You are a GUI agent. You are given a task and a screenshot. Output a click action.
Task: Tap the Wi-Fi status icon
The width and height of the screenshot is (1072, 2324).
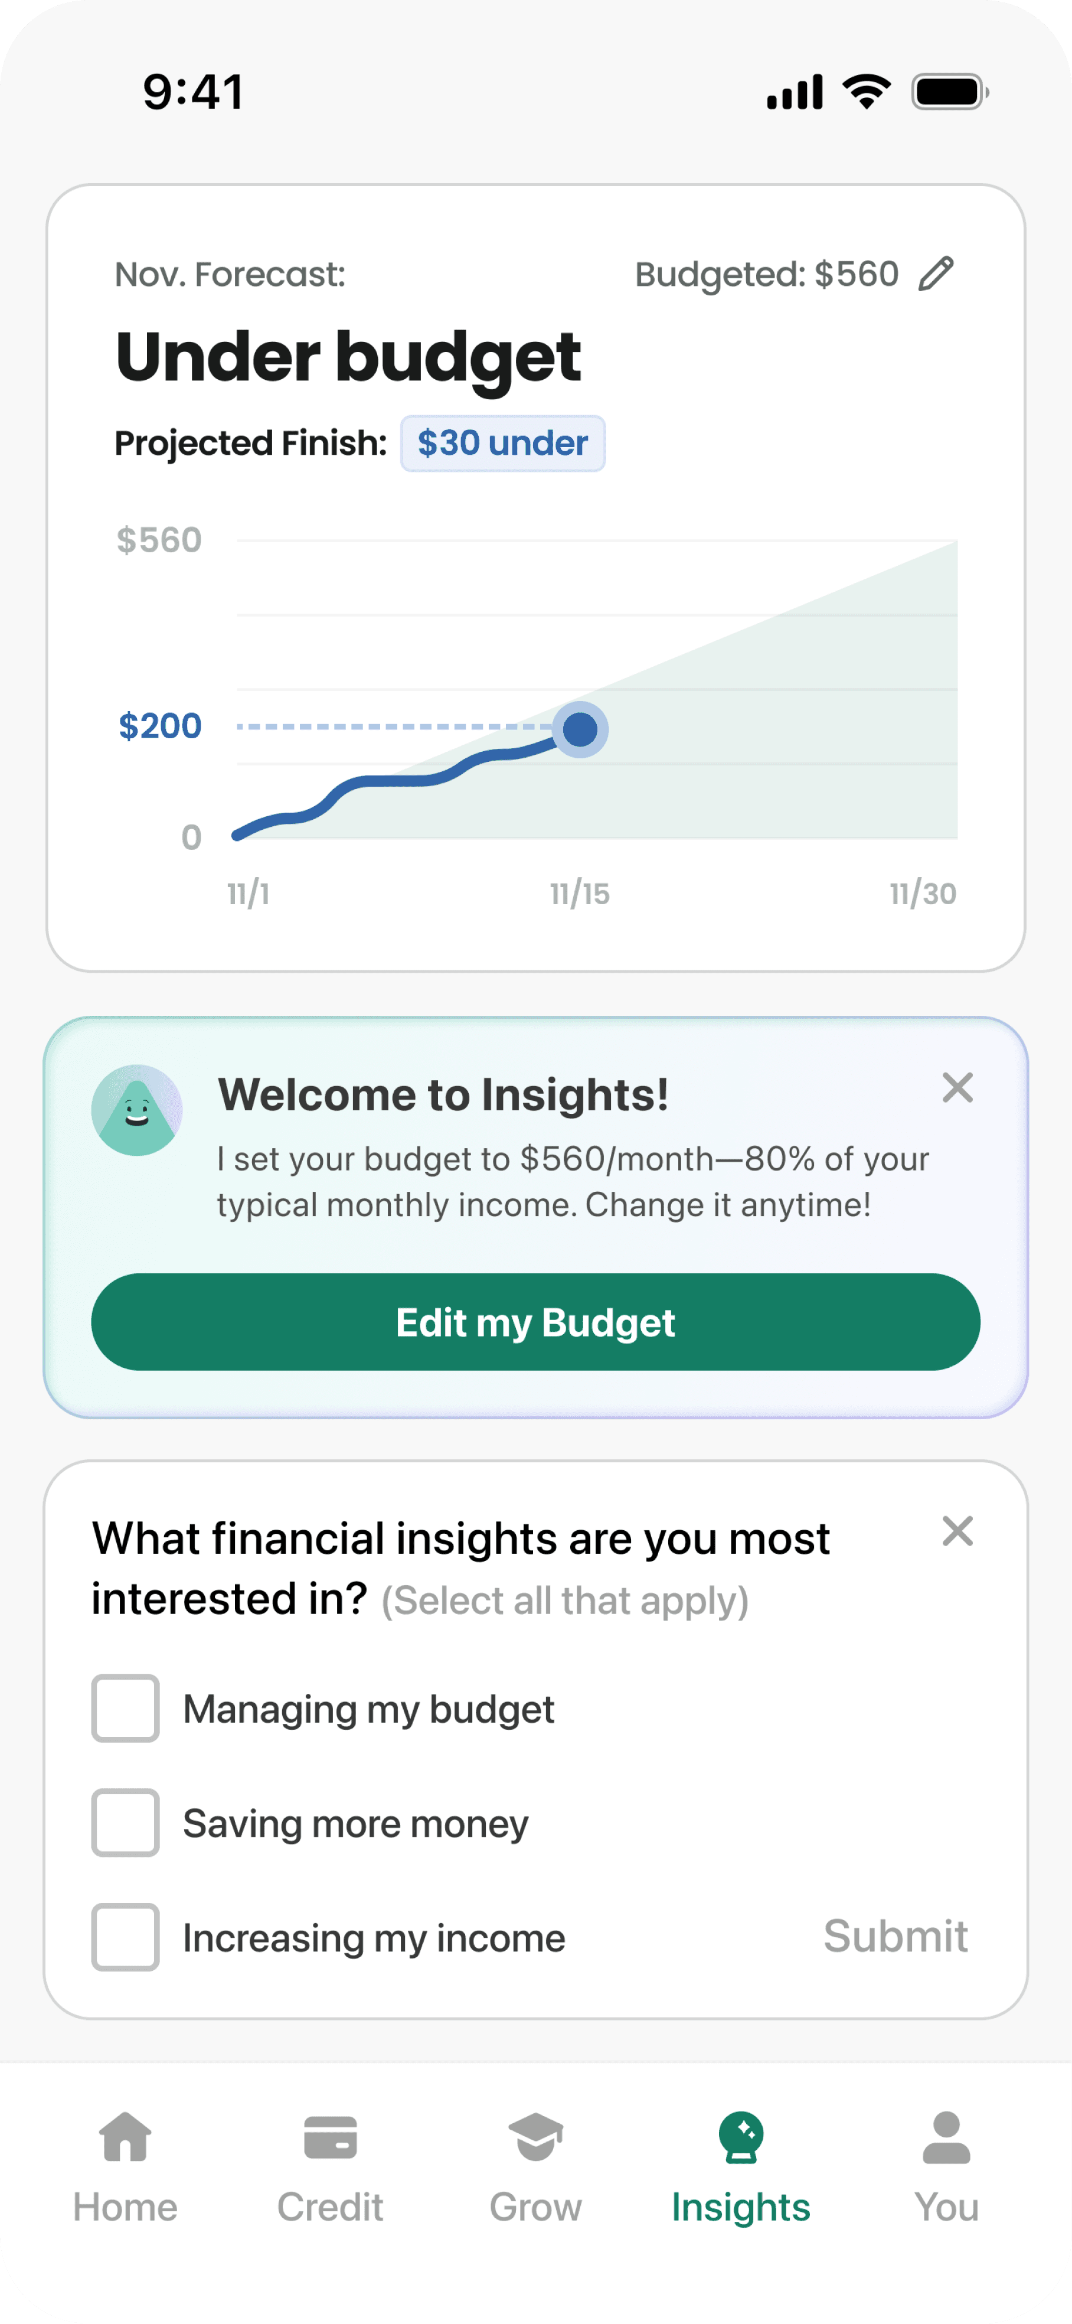867,91
